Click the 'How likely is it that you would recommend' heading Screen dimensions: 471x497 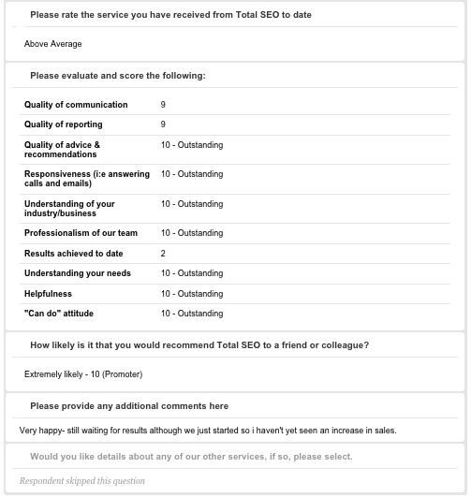point(199,345)
